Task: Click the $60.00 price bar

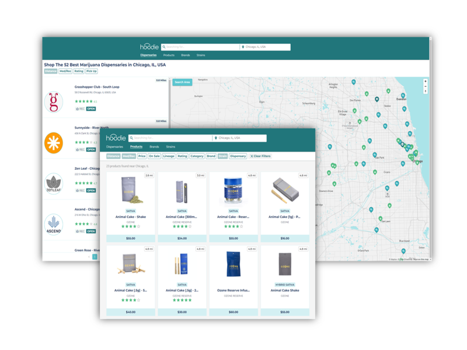Action: tap(233, 312)
